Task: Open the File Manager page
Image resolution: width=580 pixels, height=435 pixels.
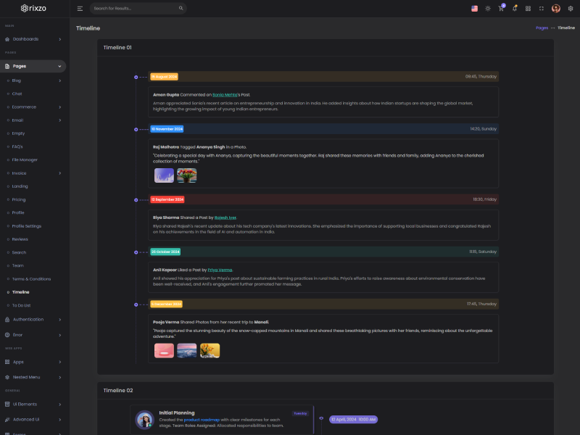Action: (25, 159)
